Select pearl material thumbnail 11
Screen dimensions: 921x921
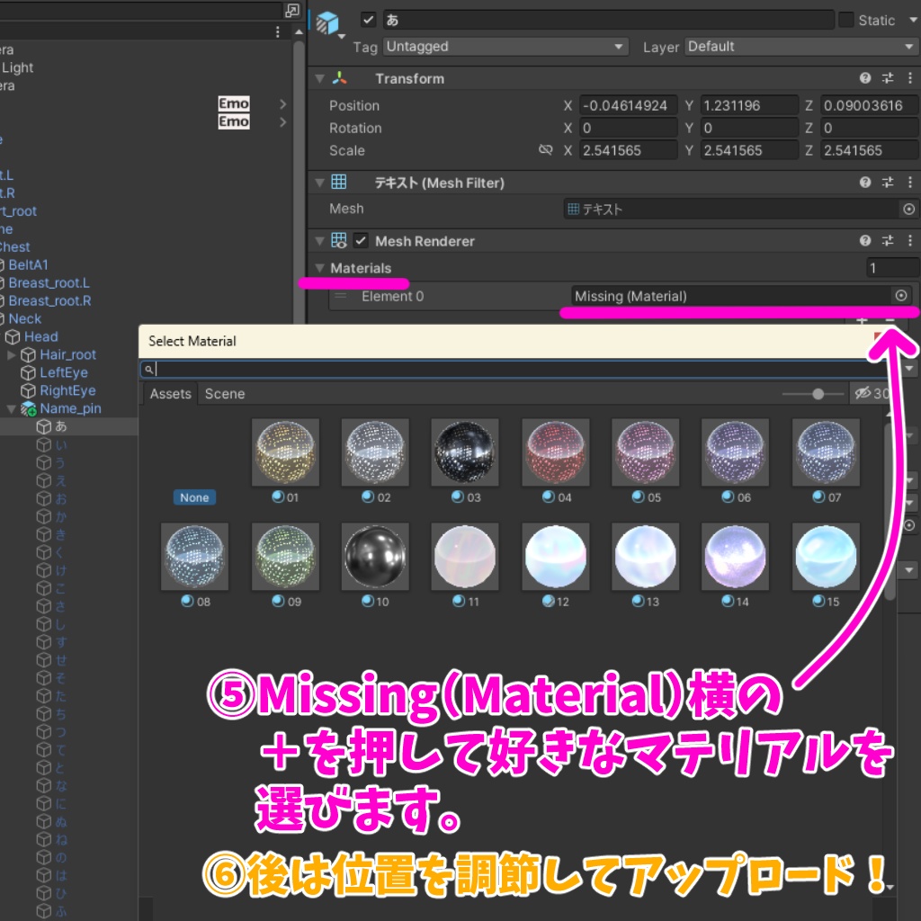pos(465,556)
